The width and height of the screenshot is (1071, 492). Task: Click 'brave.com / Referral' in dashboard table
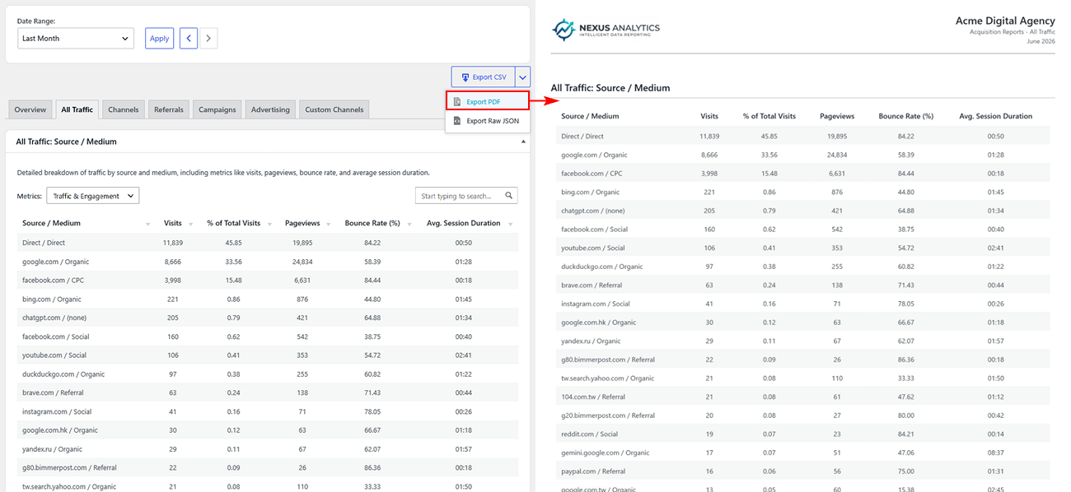point(53,392)
